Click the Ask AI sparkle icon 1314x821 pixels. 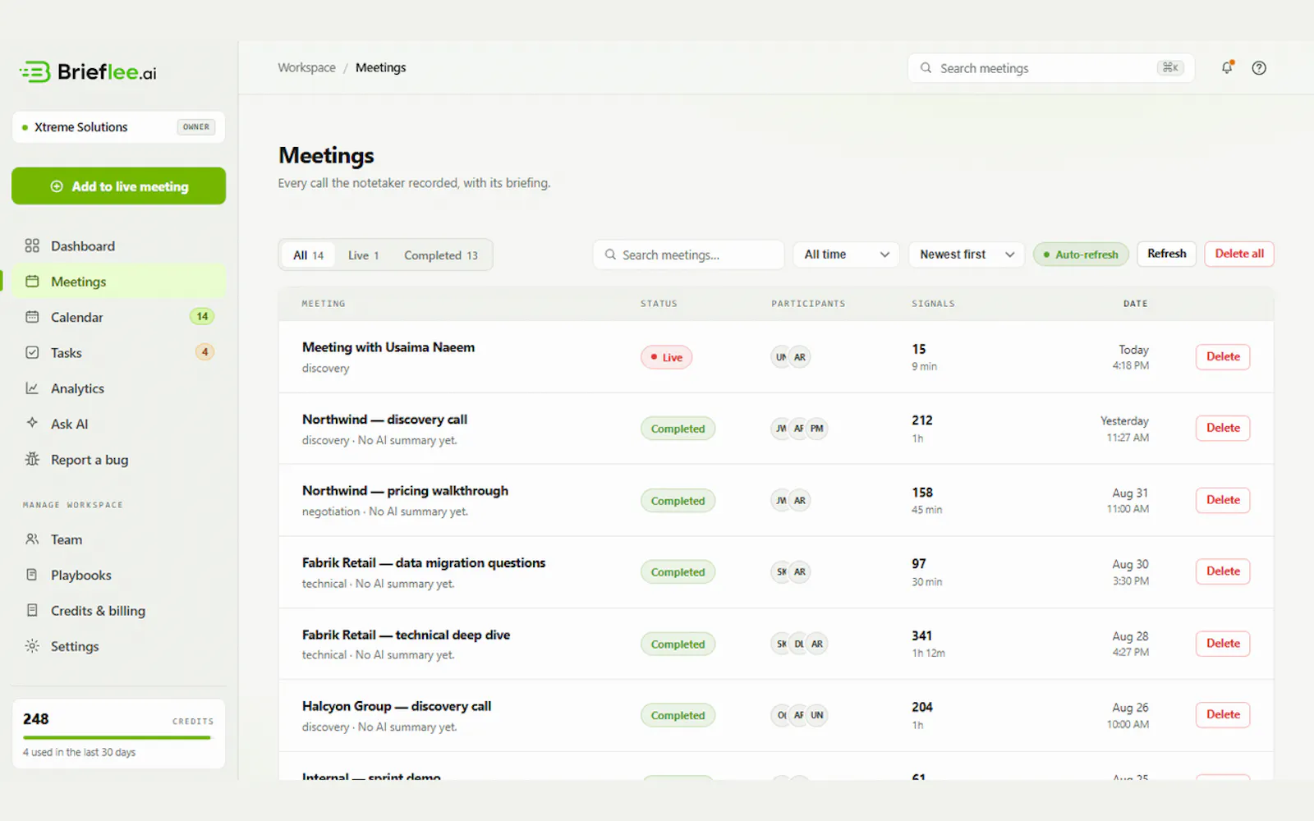point(32,423)
